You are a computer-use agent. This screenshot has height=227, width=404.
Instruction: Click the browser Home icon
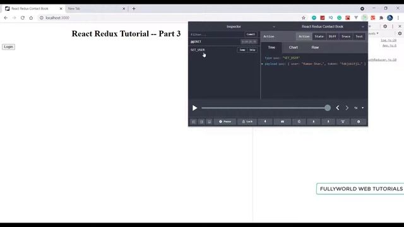(x=31, y=18)
